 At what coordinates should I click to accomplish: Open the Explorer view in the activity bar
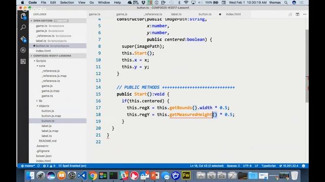coord(23,16)
